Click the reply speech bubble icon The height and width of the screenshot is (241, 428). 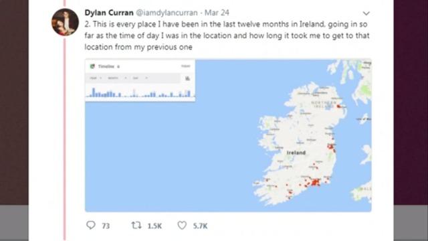point(91,226)
